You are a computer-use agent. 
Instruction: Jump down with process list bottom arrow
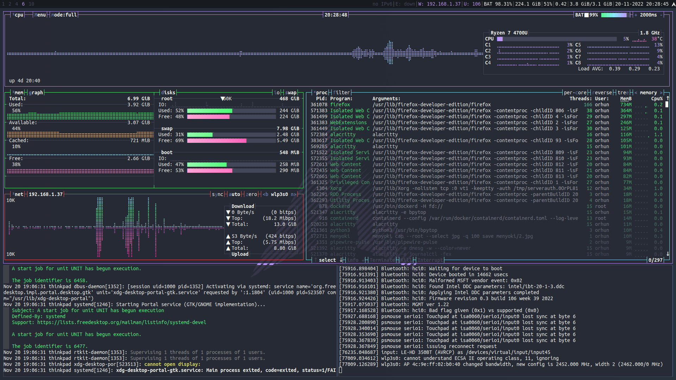668,254
